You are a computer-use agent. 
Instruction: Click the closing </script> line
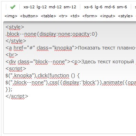click(x=17, y=96)
